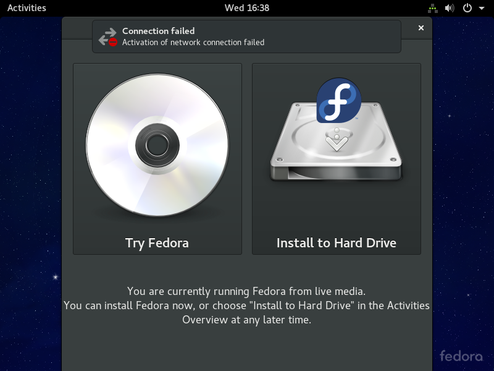Click the download arrow on hard drive
This screenshot has height=371, width=494.
coord(337,140)
